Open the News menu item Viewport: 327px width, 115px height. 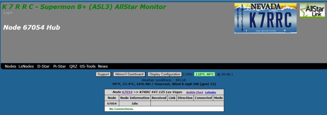coord(103,66)
